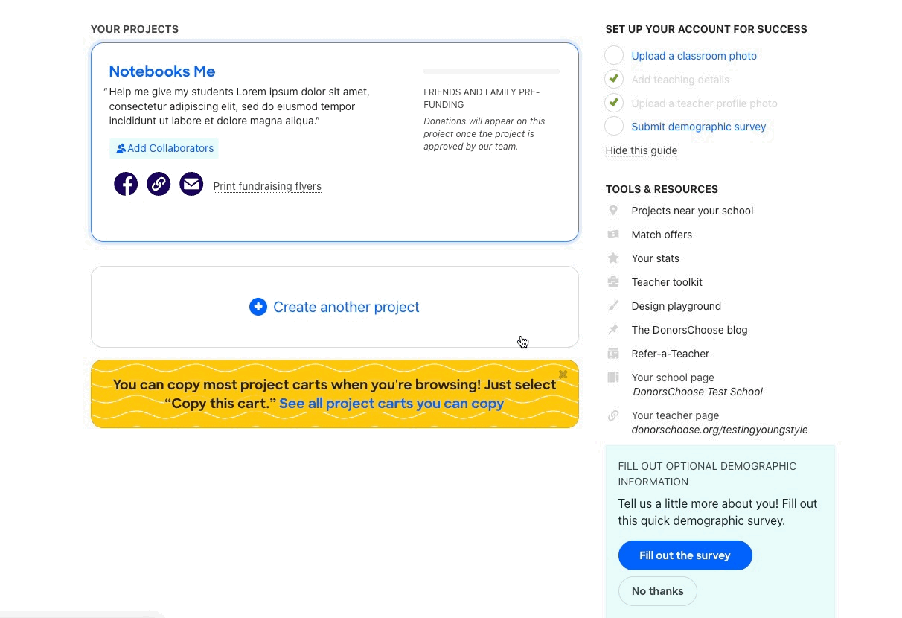Open See all project carts you can copy
The width and height of the screenshot is (902, 618).
tap(391, 404)
